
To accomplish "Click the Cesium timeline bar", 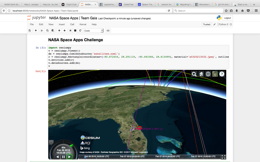I will tap(149, 157).
